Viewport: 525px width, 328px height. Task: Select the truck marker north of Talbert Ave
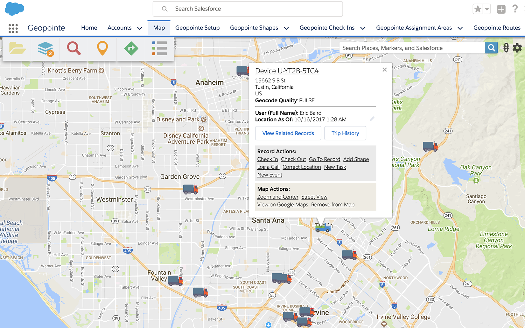200,292
